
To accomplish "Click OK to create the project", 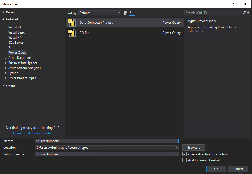I will (216, 169).
